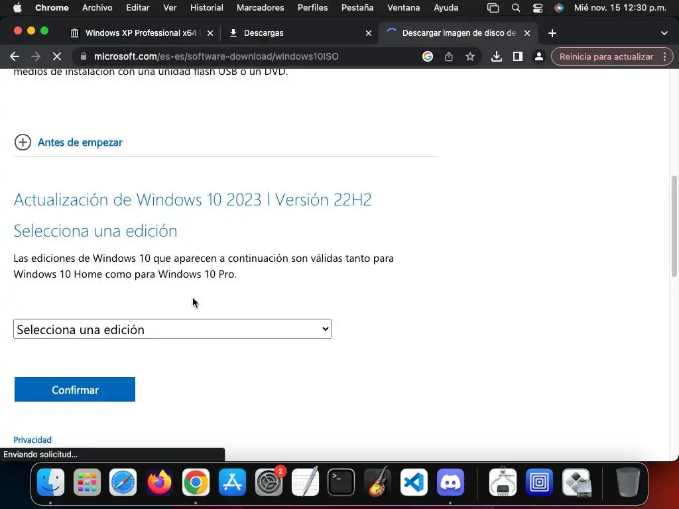Open the Pestaña menu
The height and width of the screenshot is (509, 679).
(357, 8)
